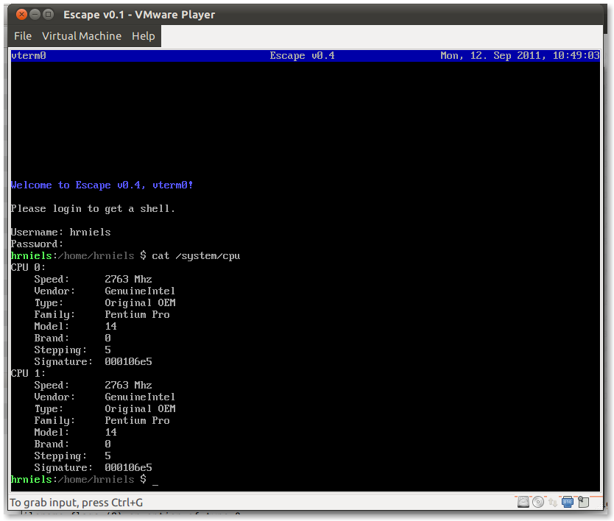Close the VMware Player window
This screenshot has width=614, height=521.
pyautogui.click(x=21, y=15)
